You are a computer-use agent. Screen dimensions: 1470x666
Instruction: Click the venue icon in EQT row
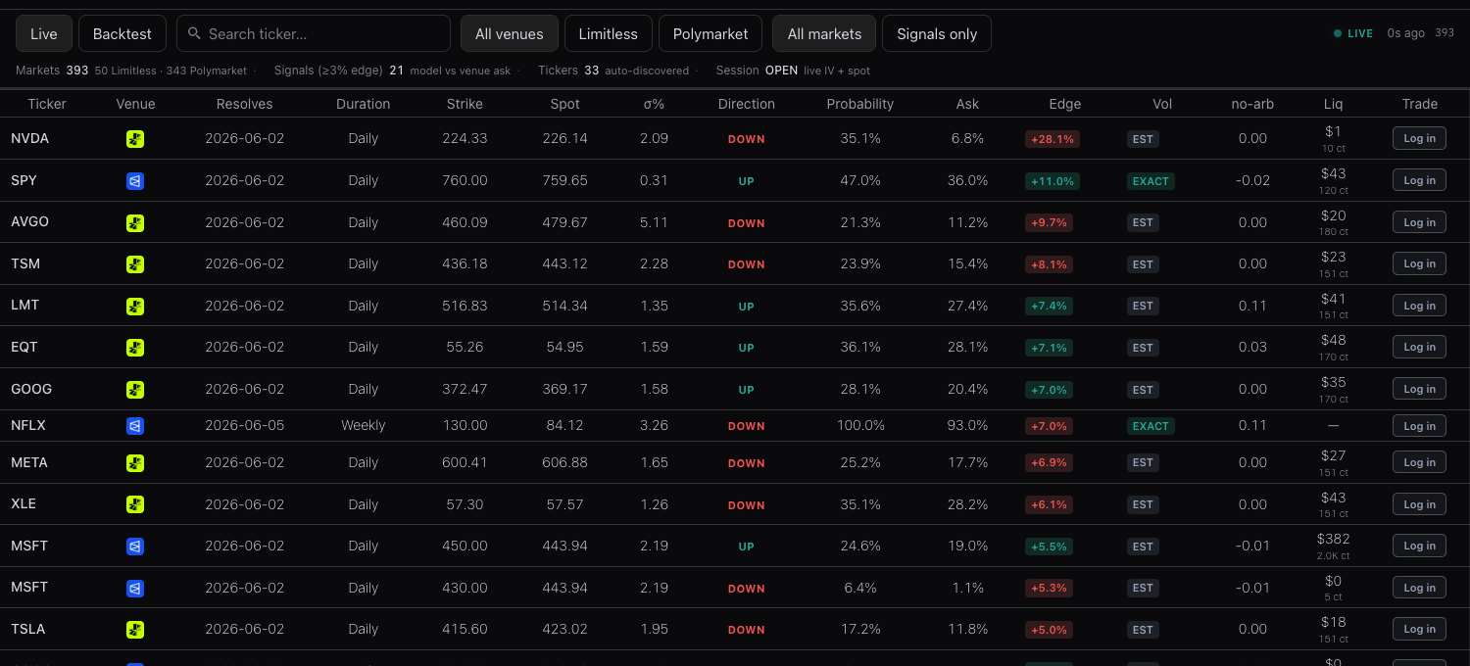coord(135,348)
